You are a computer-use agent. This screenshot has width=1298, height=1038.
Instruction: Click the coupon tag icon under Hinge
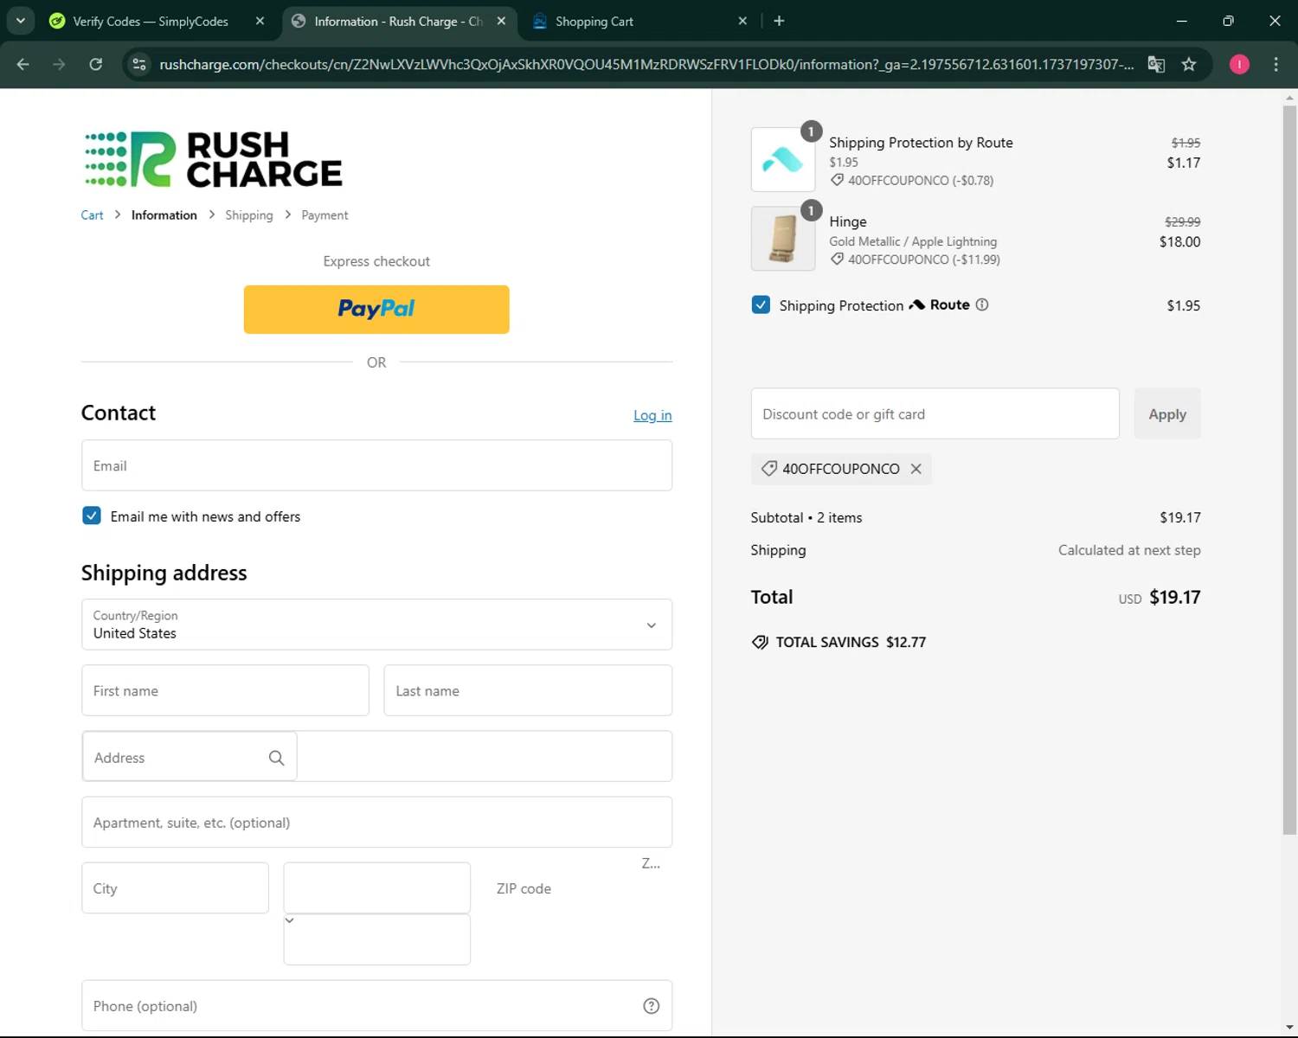[837, 259]
